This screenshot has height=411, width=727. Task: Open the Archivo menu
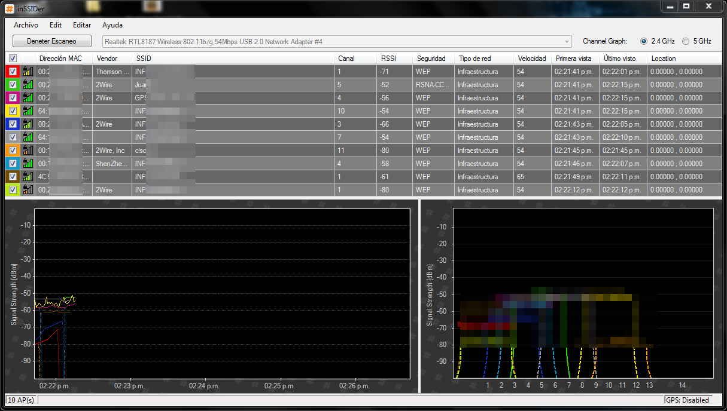pos(26,25)
